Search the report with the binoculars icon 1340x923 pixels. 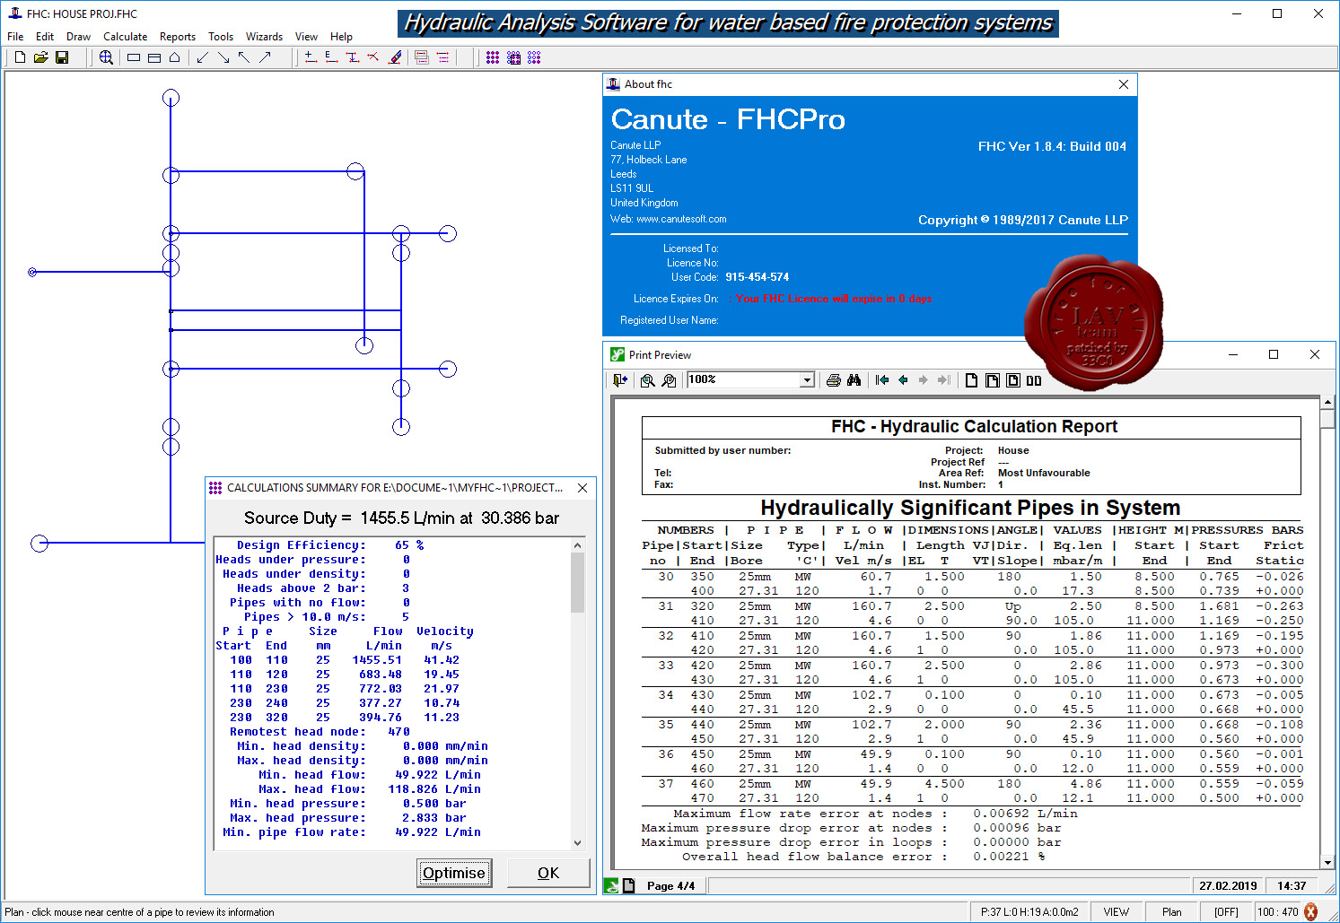coord(854,380)
